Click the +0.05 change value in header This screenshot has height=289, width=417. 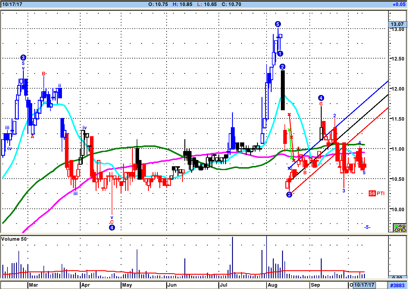(x=399, y=4)
